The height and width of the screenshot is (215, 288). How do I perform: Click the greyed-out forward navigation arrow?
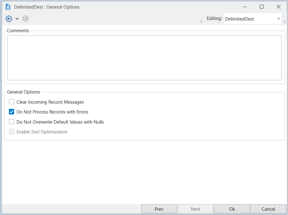[x=25, y=19]
